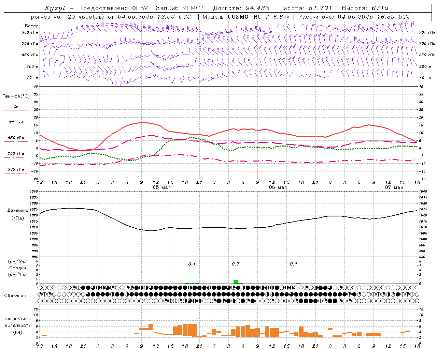Viewport: 437px width, 349px height.
Task: Click the solid red line under 2м legend
Action: [x=16, y=110]
